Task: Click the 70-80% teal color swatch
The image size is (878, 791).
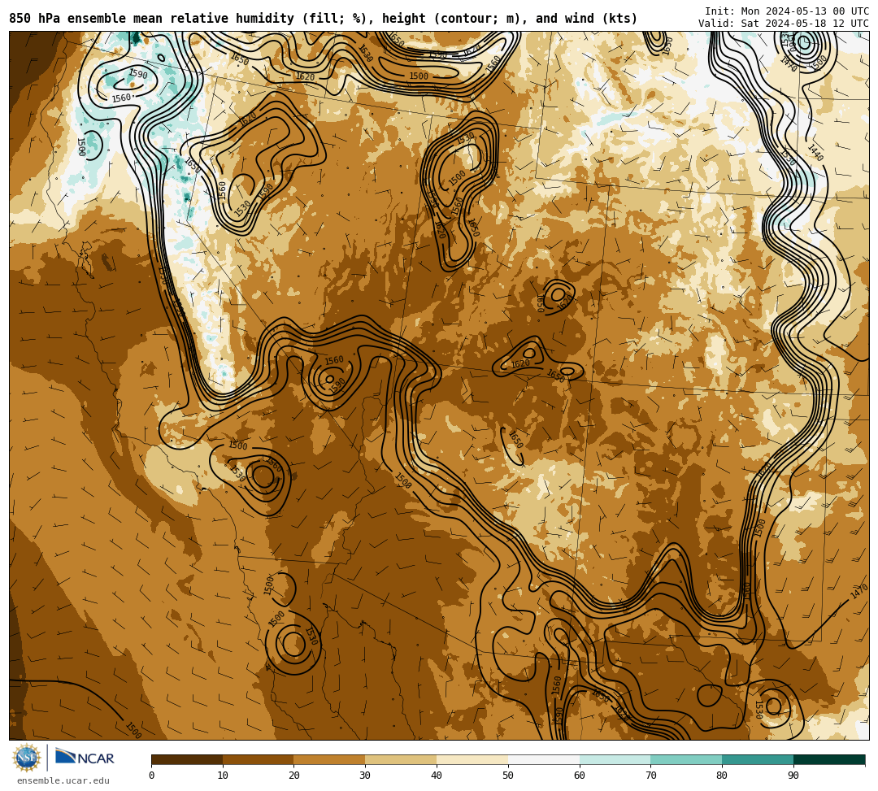Action: 686,759
